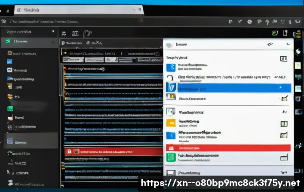Click the green icon in the white panel's bottom row
The width and height of the screenshot is (304, 192).
(x=171, y=157)
